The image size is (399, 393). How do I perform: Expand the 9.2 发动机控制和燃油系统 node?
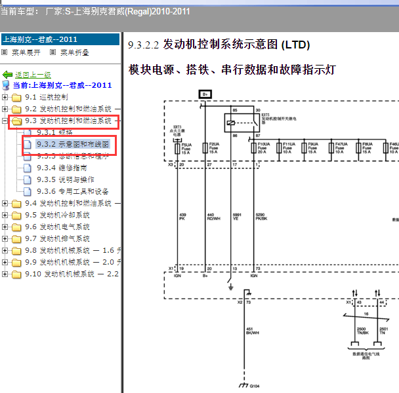click(x=5, y=109)
